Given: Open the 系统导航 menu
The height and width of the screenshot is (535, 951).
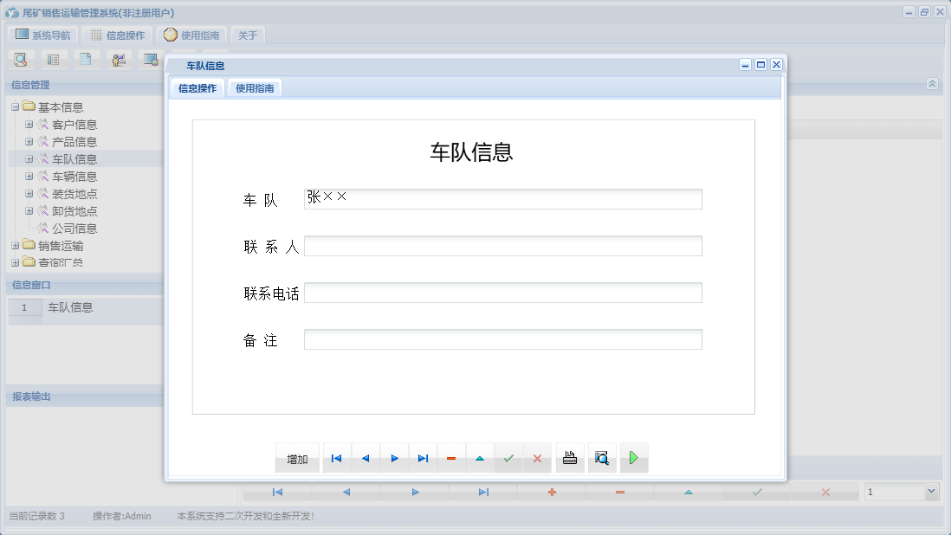Looking at the screenshot, I should tap(41, 35).
